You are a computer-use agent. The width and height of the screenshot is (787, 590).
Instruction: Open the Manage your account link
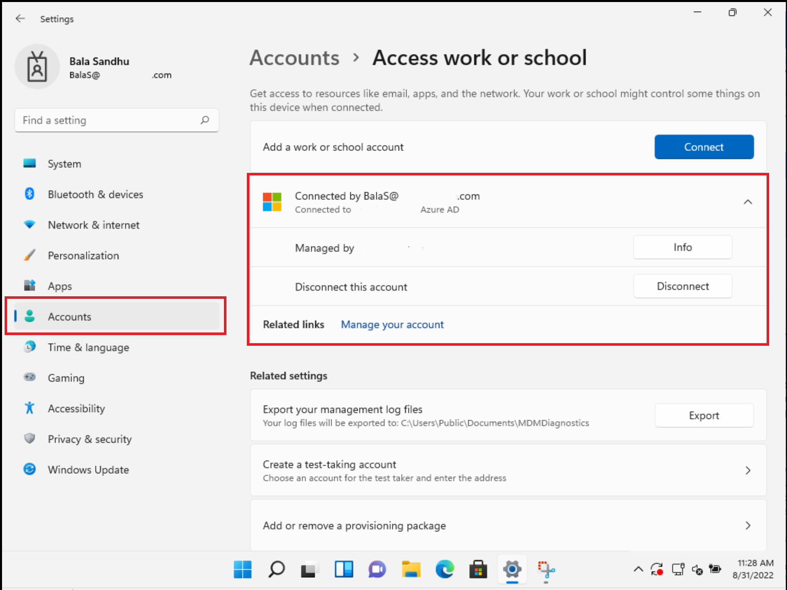click(x=392, y=324)
